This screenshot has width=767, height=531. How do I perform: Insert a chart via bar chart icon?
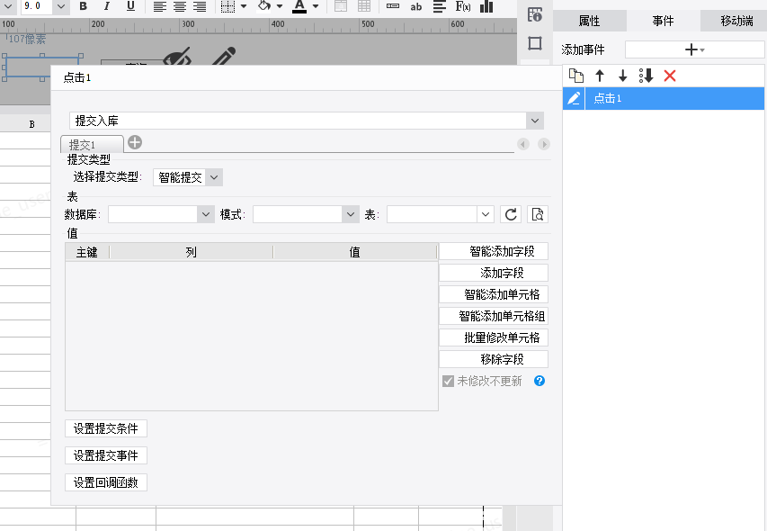pyautogui.click(x=486, y=6)
